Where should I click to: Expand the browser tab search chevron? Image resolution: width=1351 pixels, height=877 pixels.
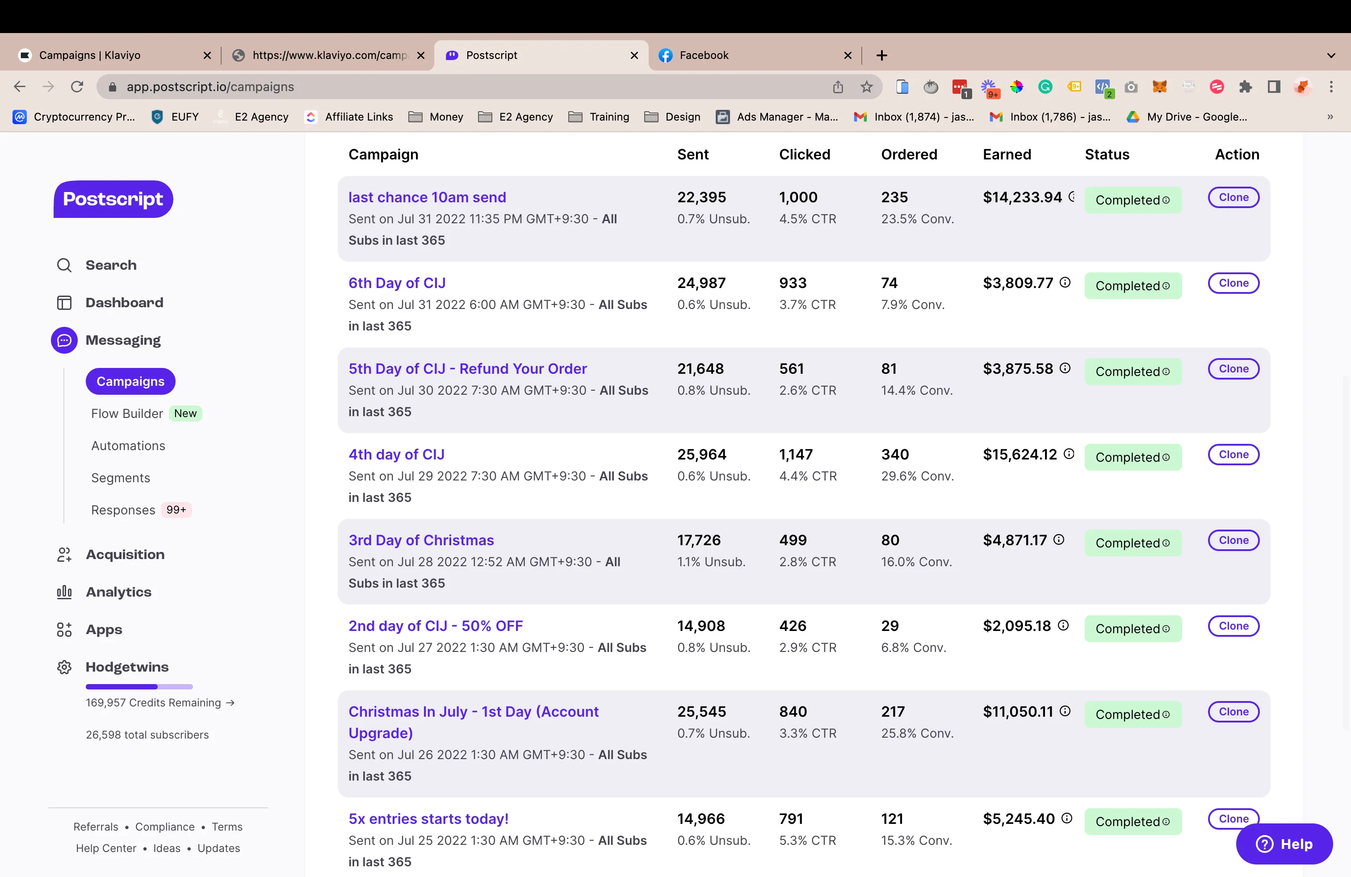[x=1330, y=55]
